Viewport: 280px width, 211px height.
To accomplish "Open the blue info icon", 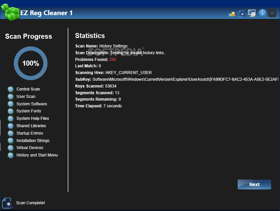I will click(262, 13).
